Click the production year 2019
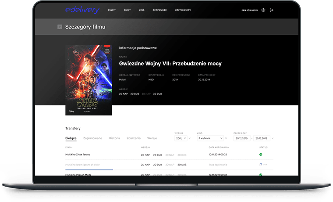Viewport: 333px width, 202px height. tap(175, 79)
